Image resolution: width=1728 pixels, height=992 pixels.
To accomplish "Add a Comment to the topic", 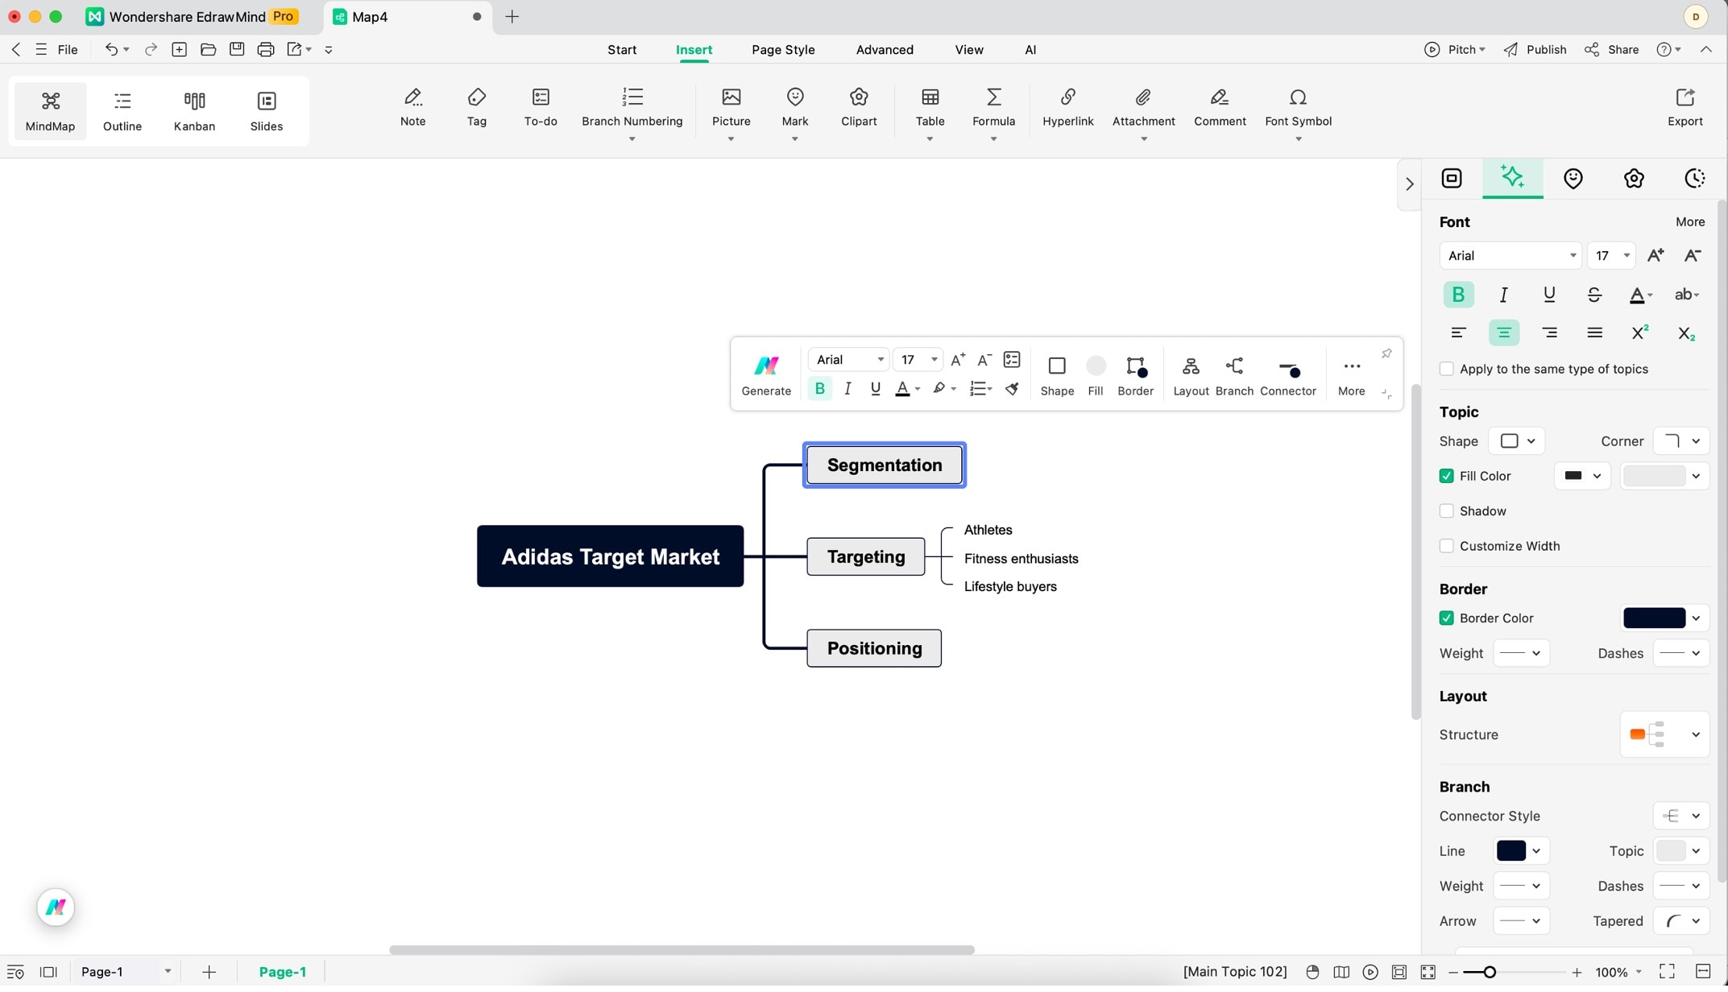I will coord(1219,107).
